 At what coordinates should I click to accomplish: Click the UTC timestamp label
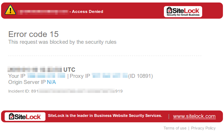(69, 70)
